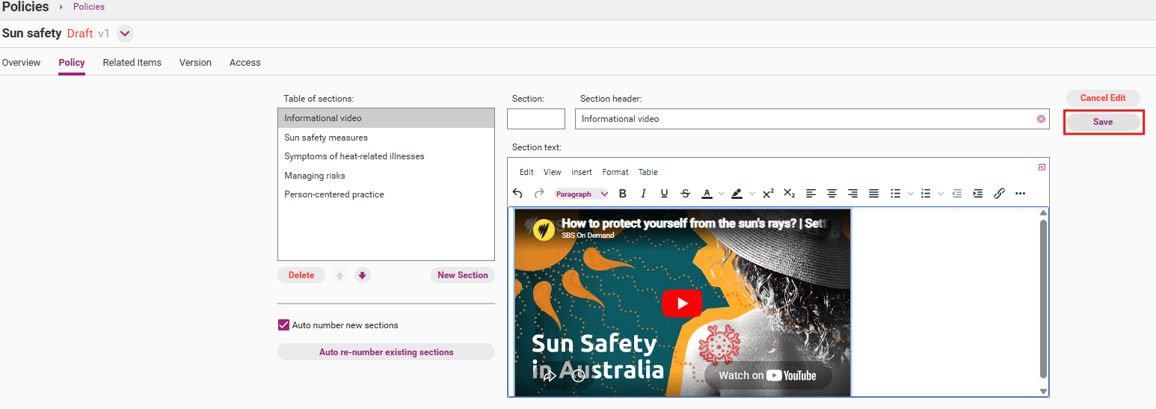Click the Cancel Edit button

[1103, 98]
